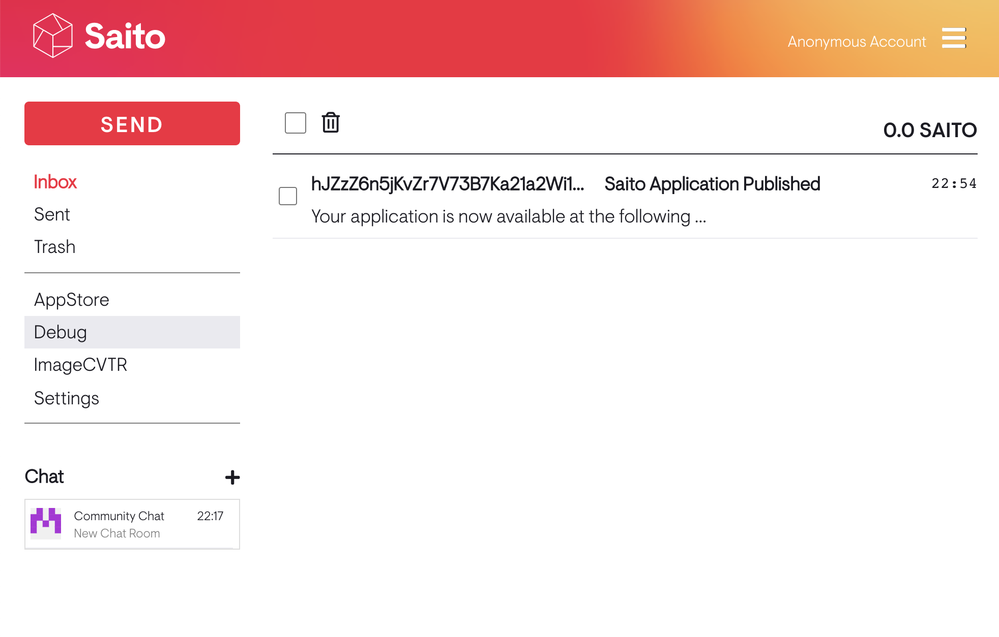The height and width of the screenshot is (637, 999).
Task: Click the Community Chat purple avatar
Action: tap(46, 523)
